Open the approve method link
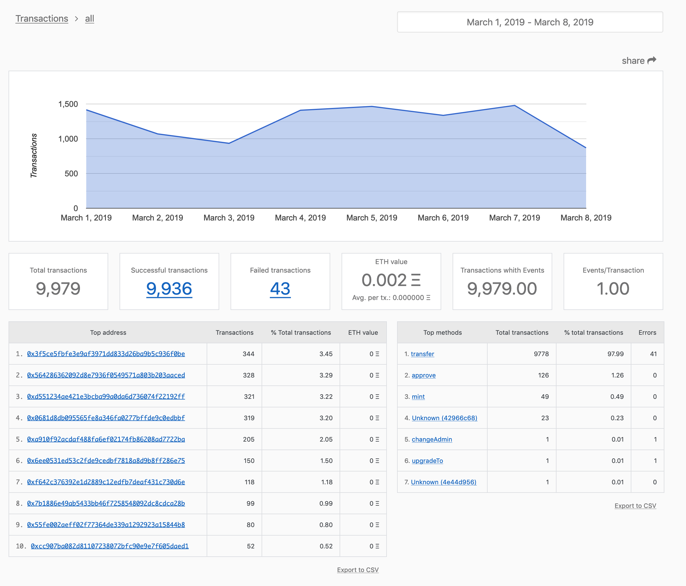This screenshot has height=586, width=686. tap(424, 375)
